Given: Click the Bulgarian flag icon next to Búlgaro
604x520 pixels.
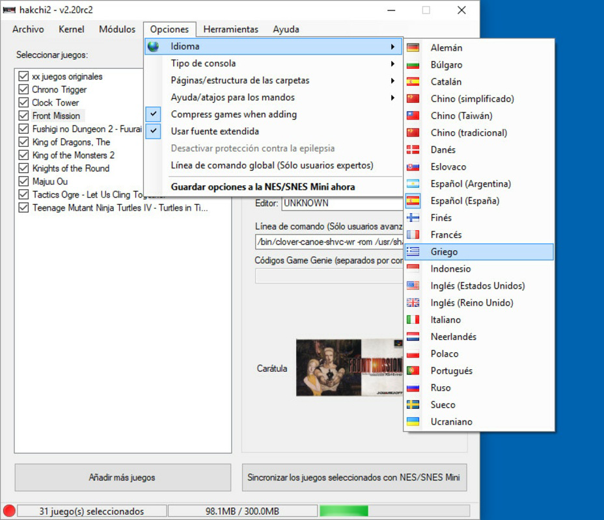Looking at the screenshot, I should [413, 64].
